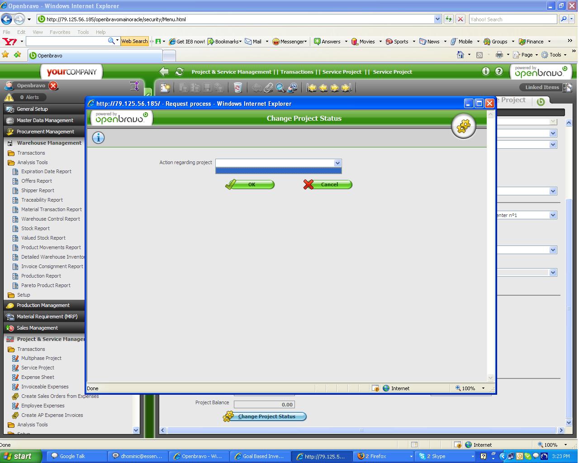
Task: Click the new record toolbar icon
Action: point(165,88)
